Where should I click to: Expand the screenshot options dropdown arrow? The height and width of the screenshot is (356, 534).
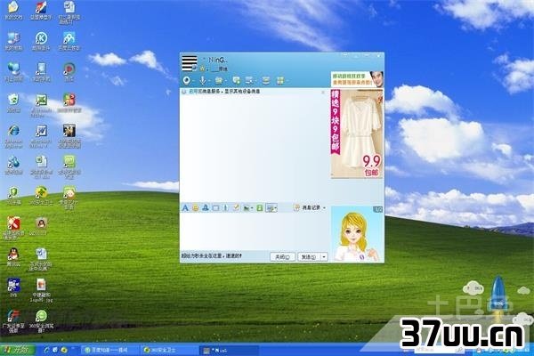tap(276, 207)
